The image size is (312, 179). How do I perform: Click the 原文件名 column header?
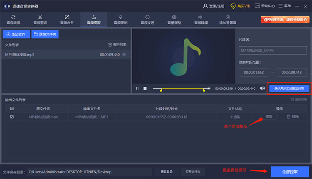point(43,109)
